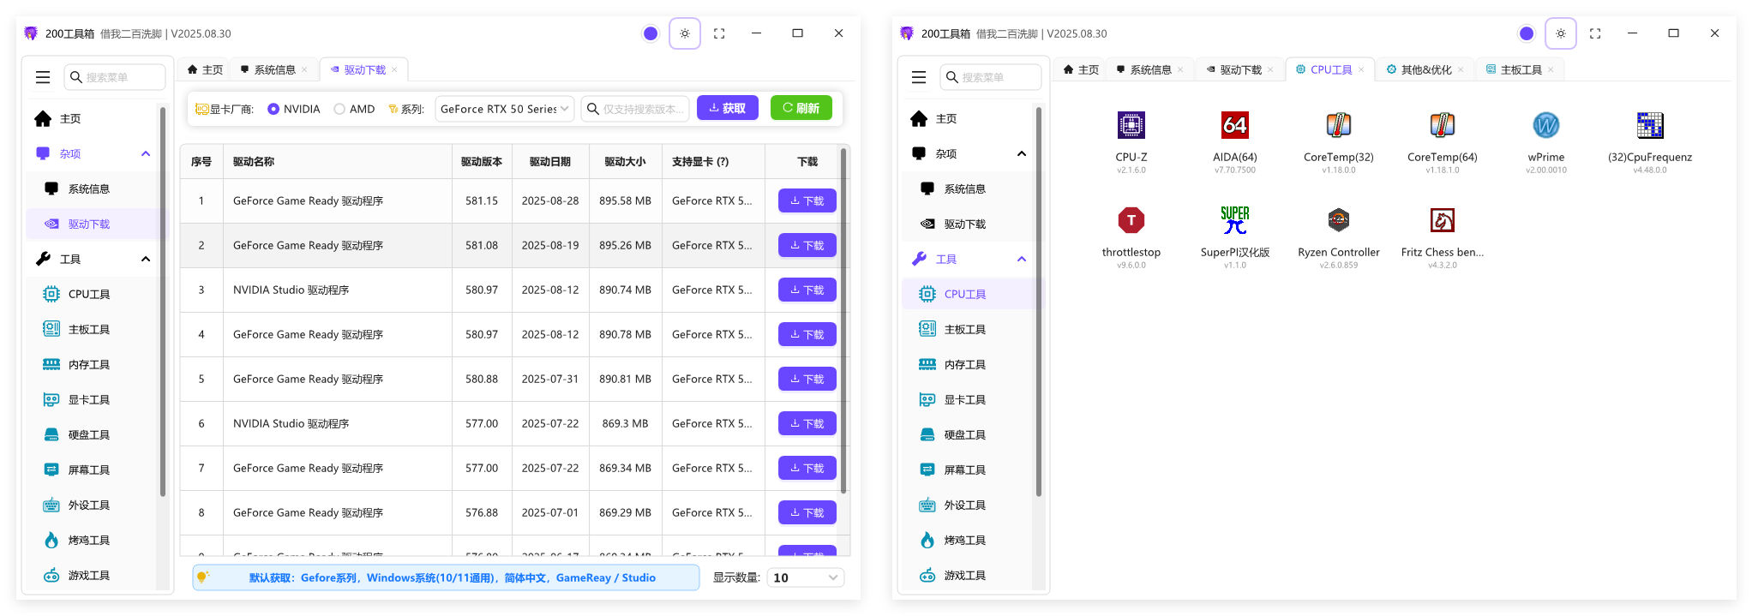Toggle light/dark theme in left window
This screenshot has height=616, width=1752.
(x=684, y=33)
